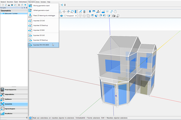Open the Navigatie panel options arrow
Viewport: 181px width, 120px height.
pyautogui.click(x=22, y=8)
